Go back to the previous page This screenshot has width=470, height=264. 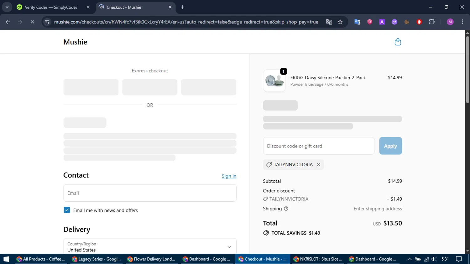pos(8,22)
